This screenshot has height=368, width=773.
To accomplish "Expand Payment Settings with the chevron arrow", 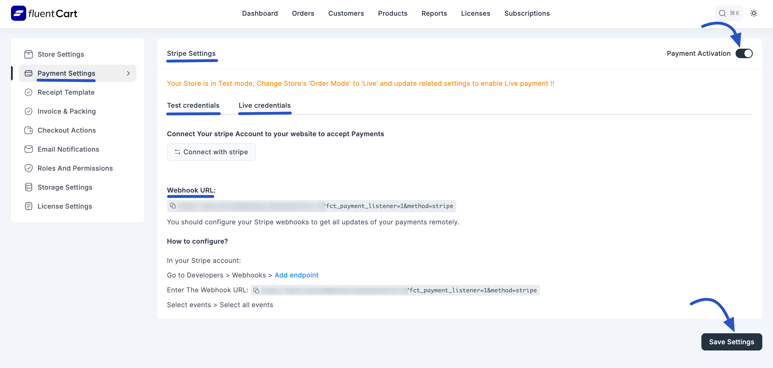I will [128, 73].
